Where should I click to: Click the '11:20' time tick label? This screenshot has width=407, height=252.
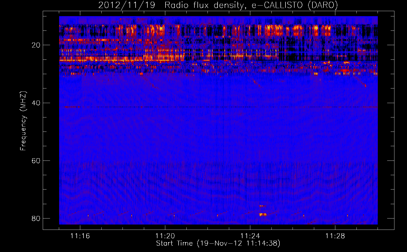pyautogui.click(x=165, y=236)
